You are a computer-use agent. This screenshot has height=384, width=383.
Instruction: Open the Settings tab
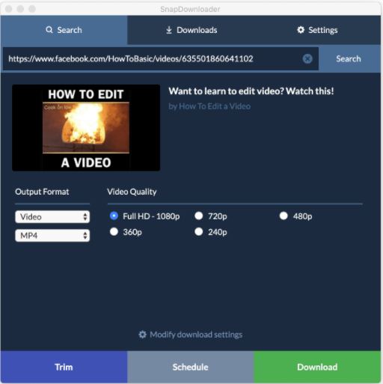[x=317, y=30]
